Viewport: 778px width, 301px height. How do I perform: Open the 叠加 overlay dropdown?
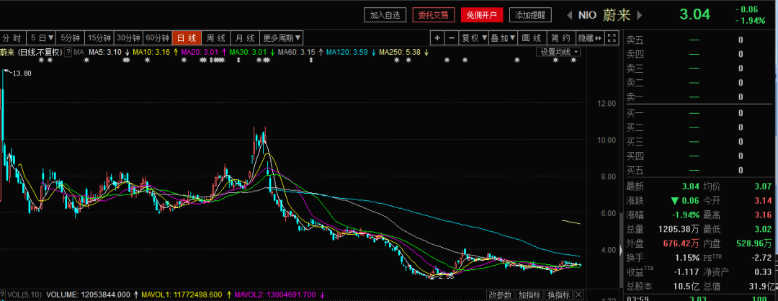(x=503, y=38)
